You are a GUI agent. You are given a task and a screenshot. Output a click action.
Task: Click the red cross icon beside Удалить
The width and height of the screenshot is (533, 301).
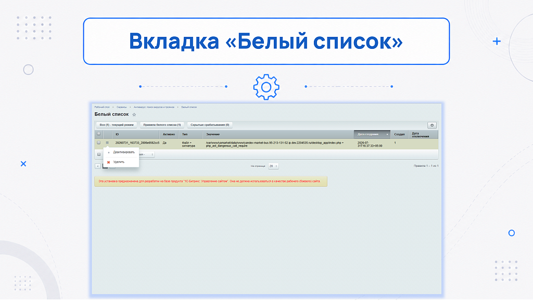tap(108, 162)
